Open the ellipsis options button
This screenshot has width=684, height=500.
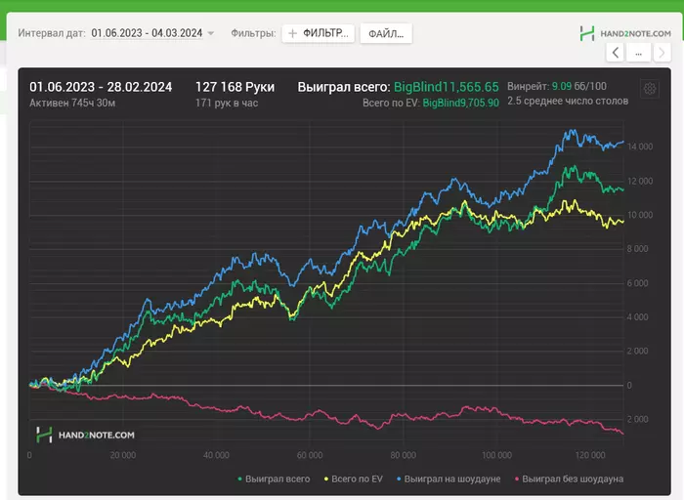pyautogui.click(x=638, y=53)
